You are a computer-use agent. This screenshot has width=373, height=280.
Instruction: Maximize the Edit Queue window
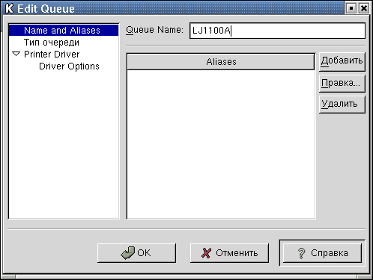(x=351, y=8)
